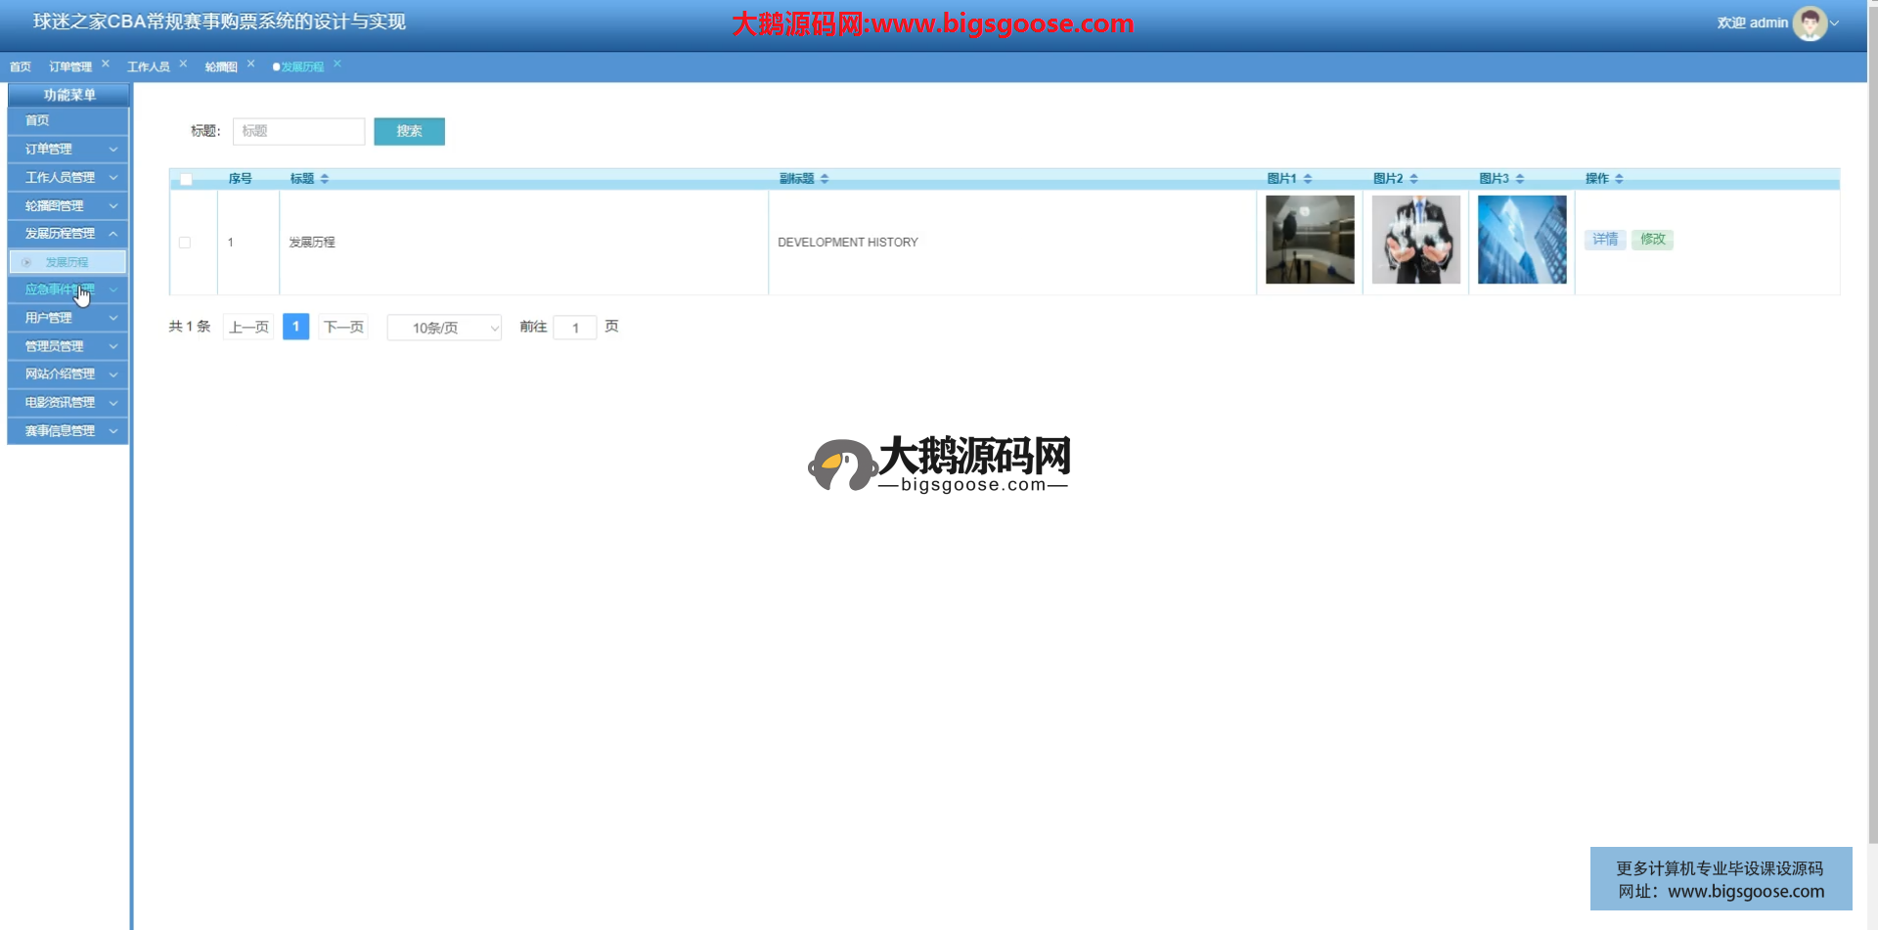Click the 搜索 button
Viewport: 1878px width, 930px height.
point(409,131)
